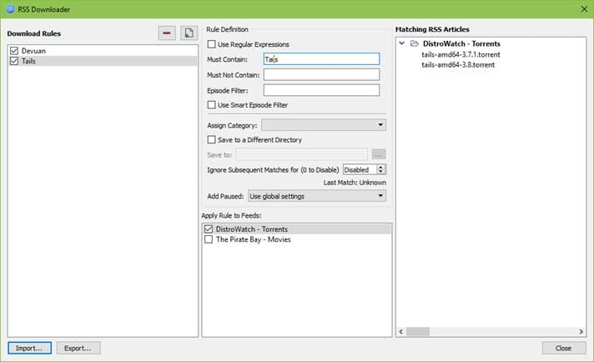Check The Pirate Bay - Movies feed

[x=209, y=239]
